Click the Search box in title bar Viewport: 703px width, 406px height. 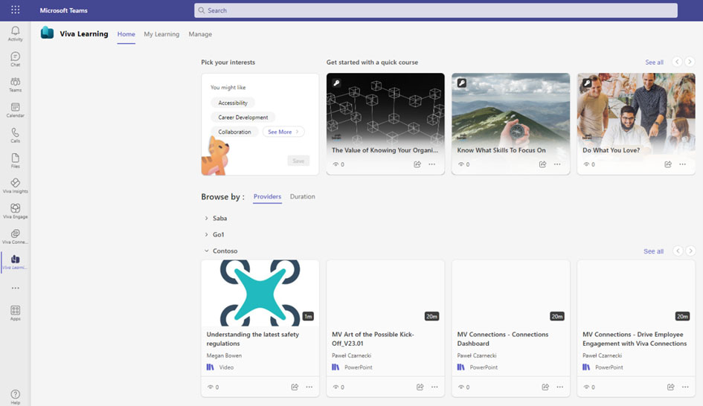click(435, 10)
